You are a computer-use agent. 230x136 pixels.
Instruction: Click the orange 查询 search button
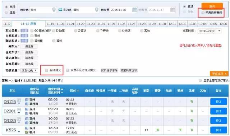click(x=212, y=6)
